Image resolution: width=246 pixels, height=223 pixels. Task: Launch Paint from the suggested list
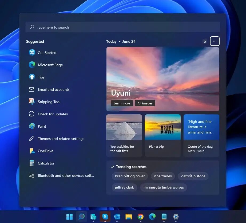point(42,126)
